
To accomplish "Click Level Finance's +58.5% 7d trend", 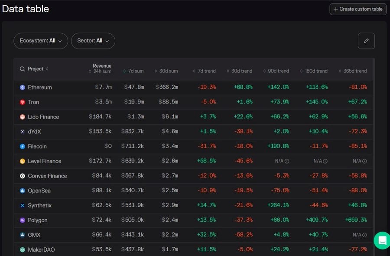I will [x=207, y=161].
